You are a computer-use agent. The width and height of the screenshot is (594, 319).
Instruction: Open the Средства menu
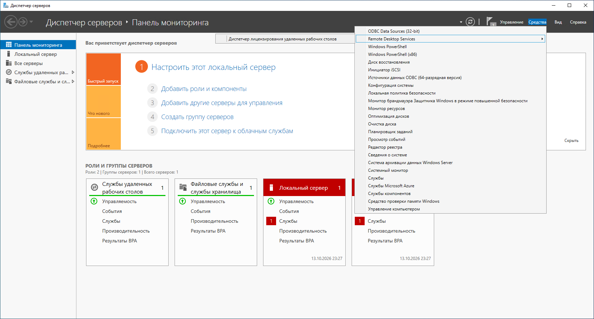point(537,22)
